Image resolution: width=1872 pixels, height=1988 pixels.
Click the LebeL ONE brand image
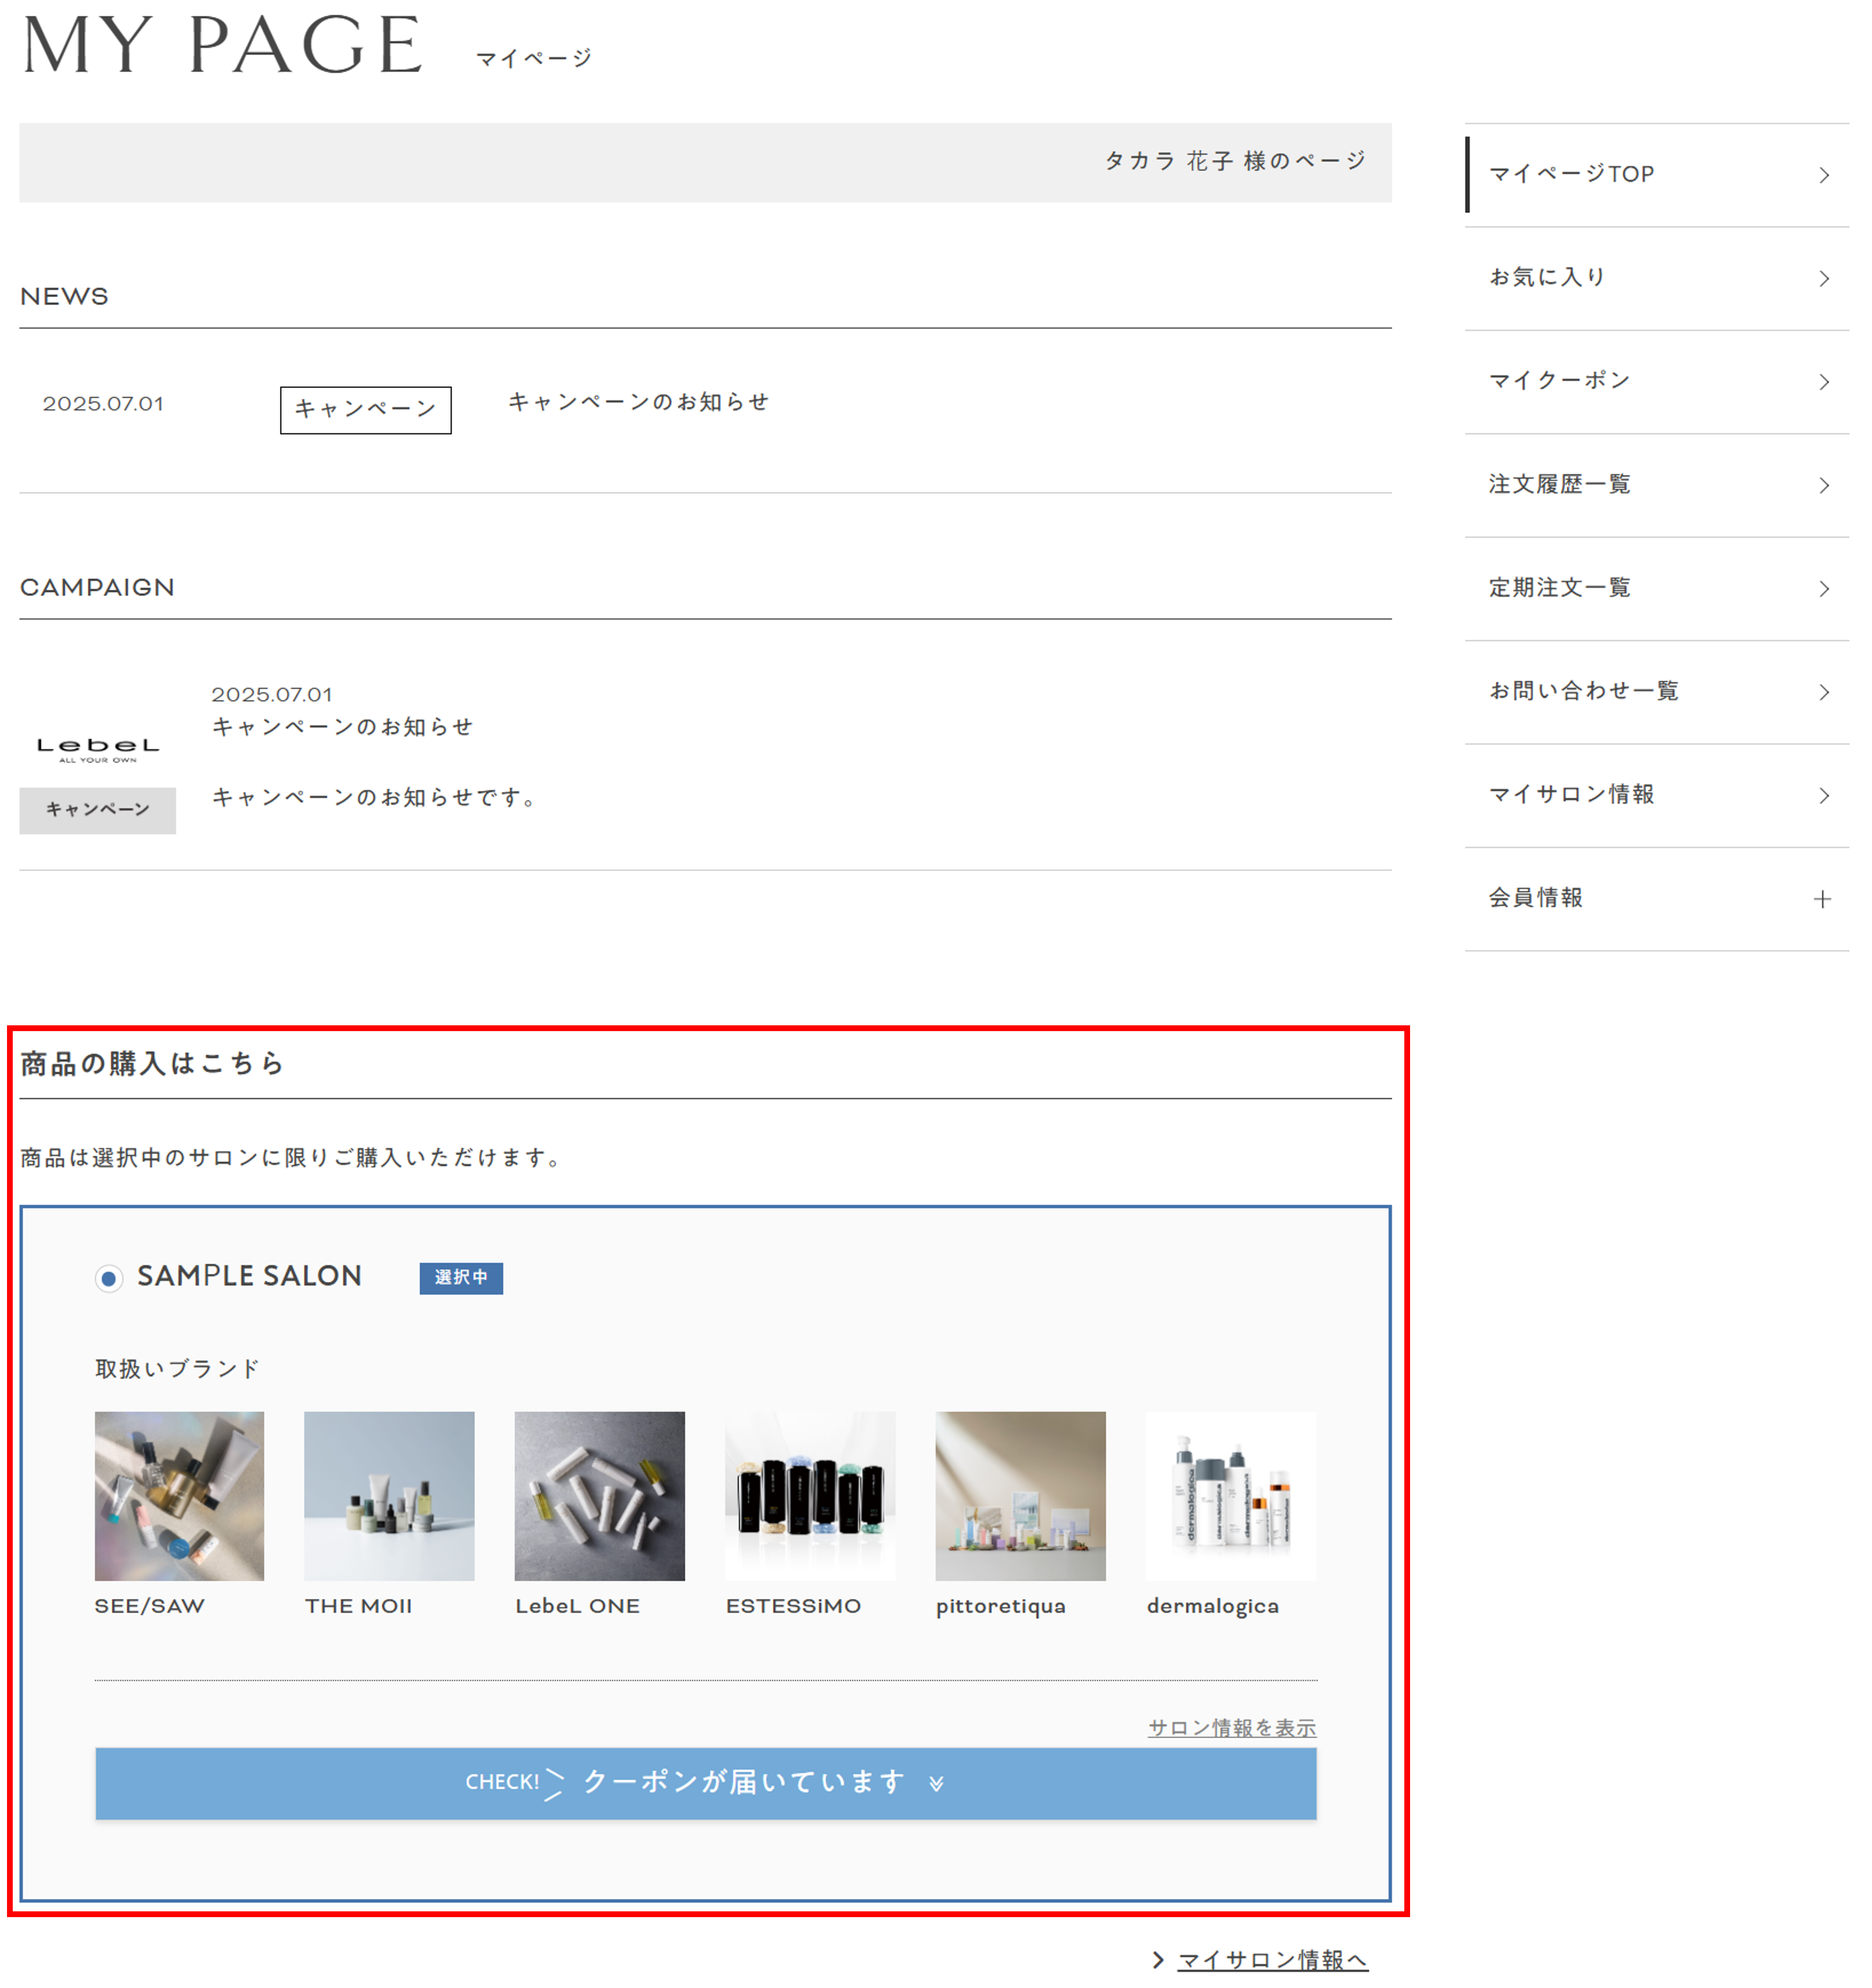tap(599, 1495)
